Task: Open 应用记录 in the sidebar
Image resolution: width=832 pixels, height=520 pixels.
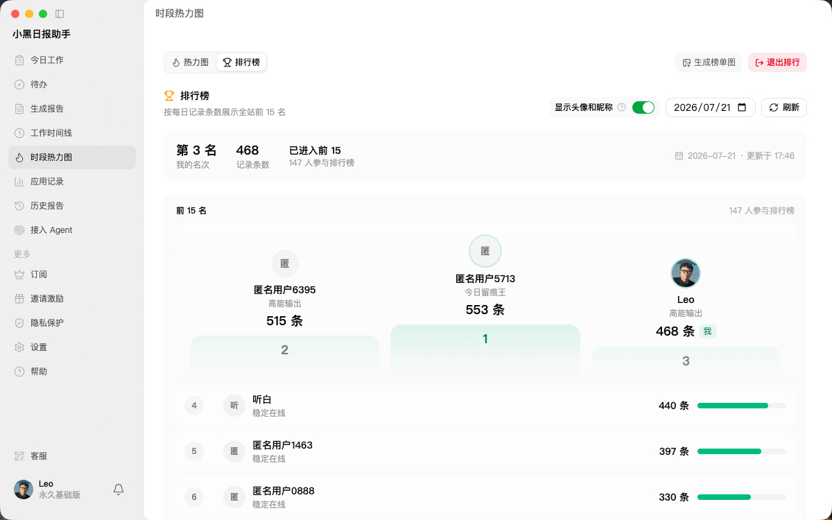Action: point(72,182)
